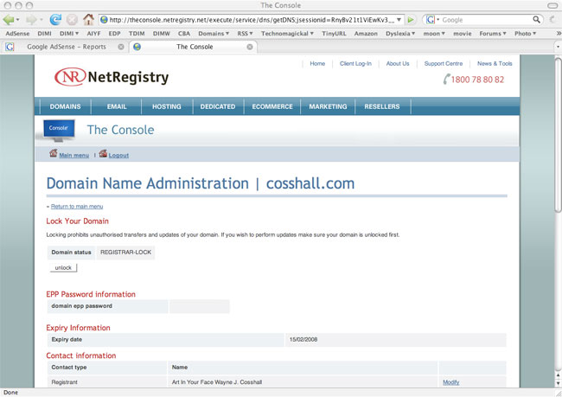
Task: Reload the page with the refresh icon
Action: (x=55, y=19)
